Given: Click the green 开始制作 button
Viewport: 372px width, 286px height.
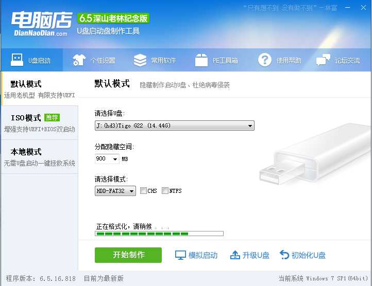Looking at the screenshot, I should pyautogui.click(x=128, y=255).
